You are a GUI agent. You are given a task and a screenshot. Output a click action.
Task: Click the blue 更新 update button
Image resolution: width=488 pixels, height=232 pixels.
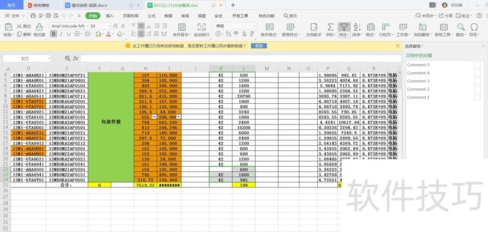tap(259, 46)
